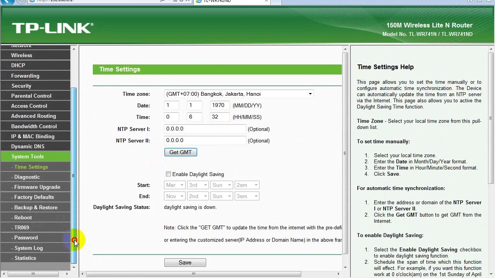
Task: Open the Start hour dropdown showing 2am
Action: (x=247, y=185)
